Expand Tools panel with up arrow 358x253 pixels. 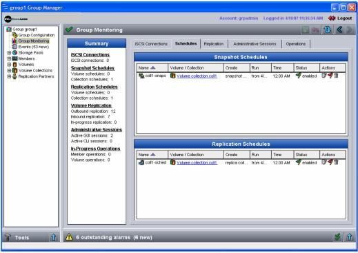[x=53, y=237]
